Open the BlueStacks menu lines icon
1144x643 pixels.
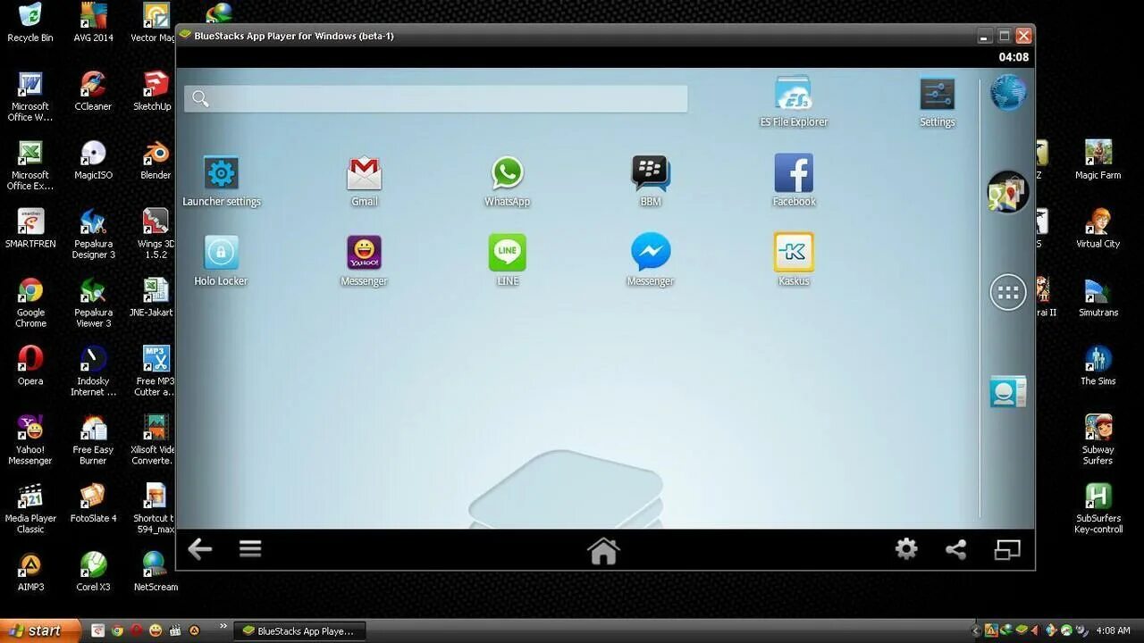point(250,548)
